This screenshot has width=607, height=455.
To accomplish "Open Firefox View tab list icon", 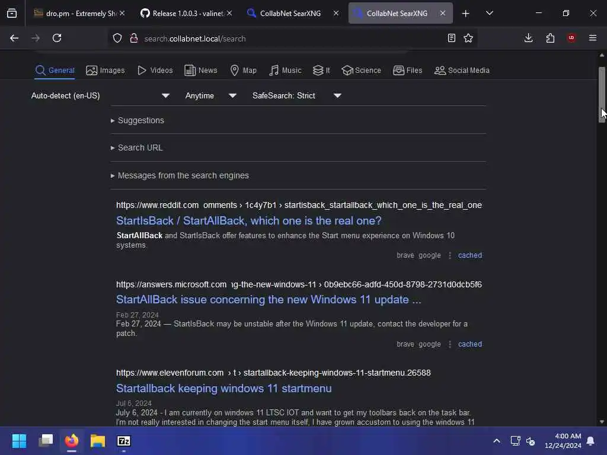I will 12,13.
